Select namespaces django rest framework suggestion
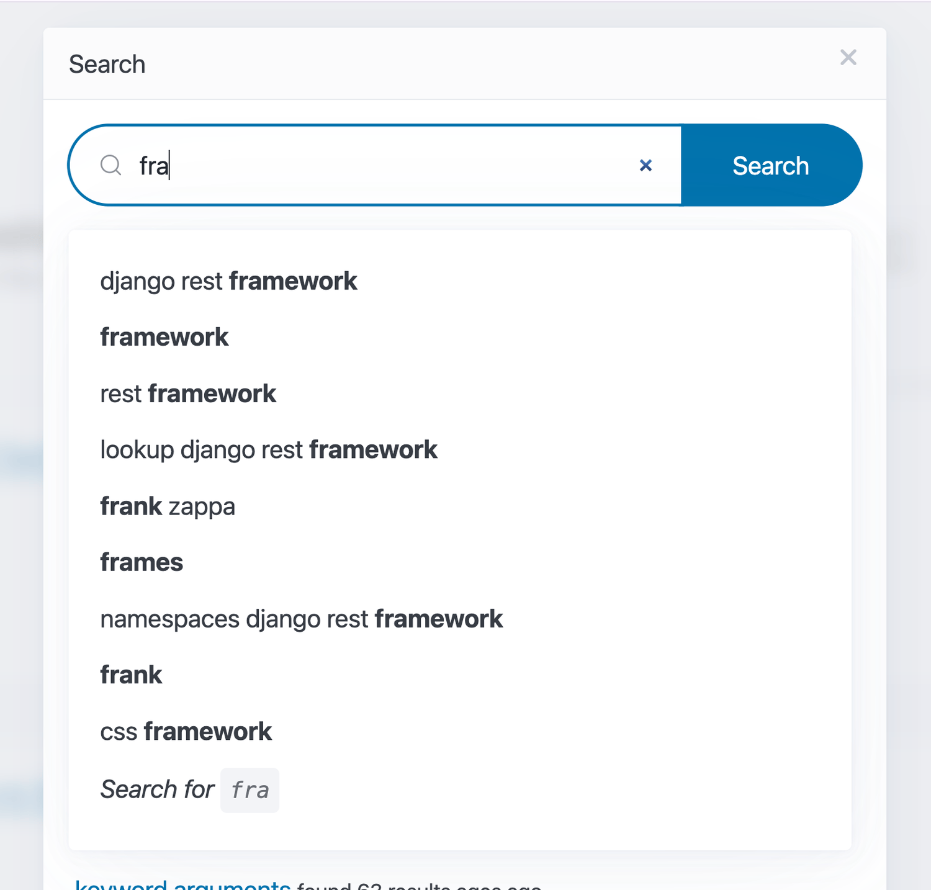Viewport: 931px width, 890px height. [301, 618]
